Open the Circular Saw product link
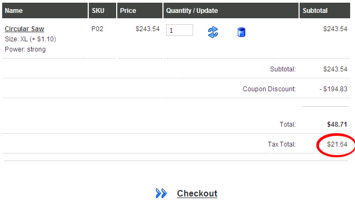The width and height of the screenshot is (355, 204). point(24,29)
